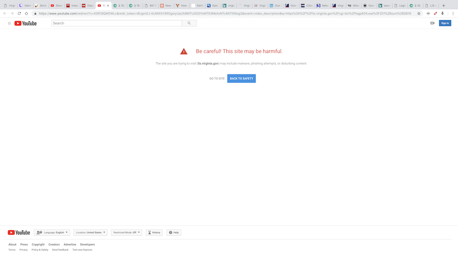Click the blue Sign in button
The height and width of the screenshot is (258, 458).
[445, 23]
